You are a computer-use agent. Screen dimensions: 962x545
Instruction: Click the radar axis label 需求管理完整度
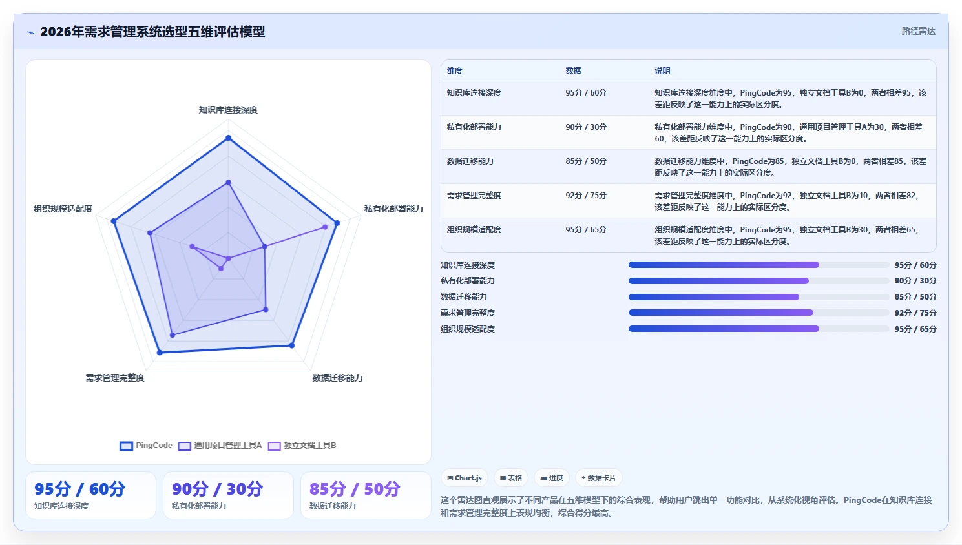click(x=115, y=378)
